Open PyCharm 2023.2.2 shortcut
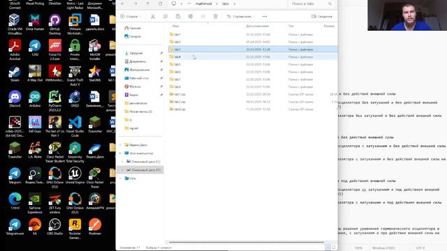 [54, 101]
